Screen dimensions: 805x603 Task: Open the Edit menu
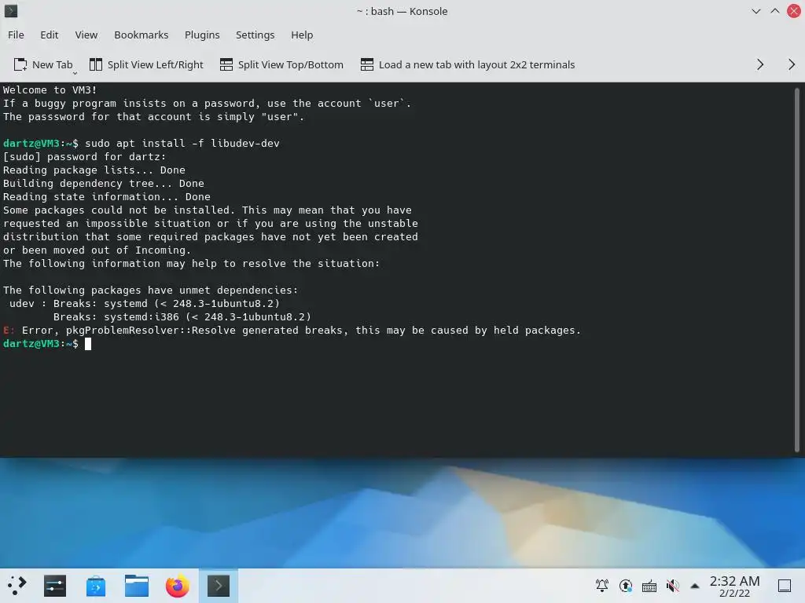point(49,35)
